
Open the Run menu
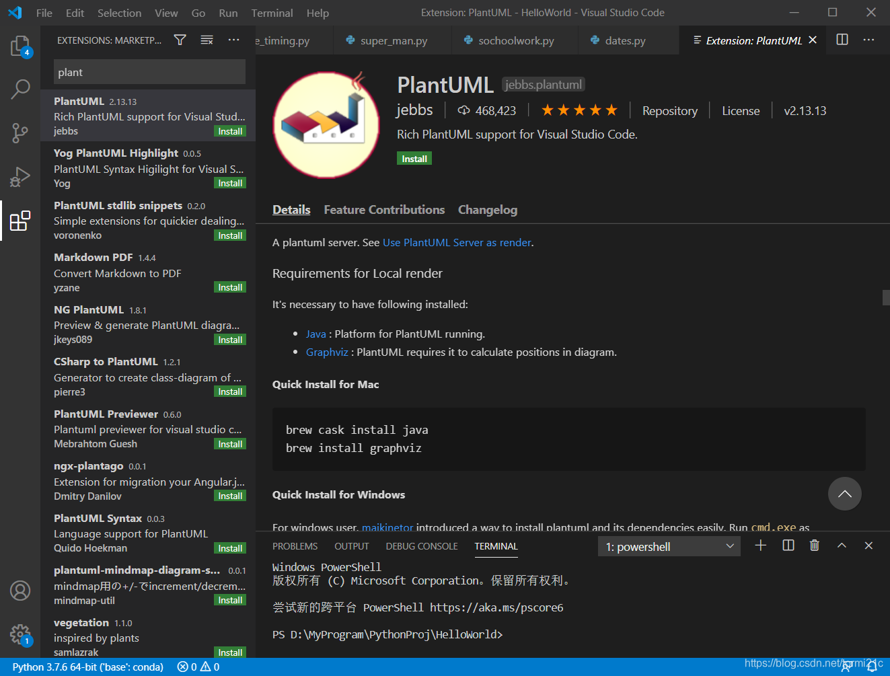228,13
